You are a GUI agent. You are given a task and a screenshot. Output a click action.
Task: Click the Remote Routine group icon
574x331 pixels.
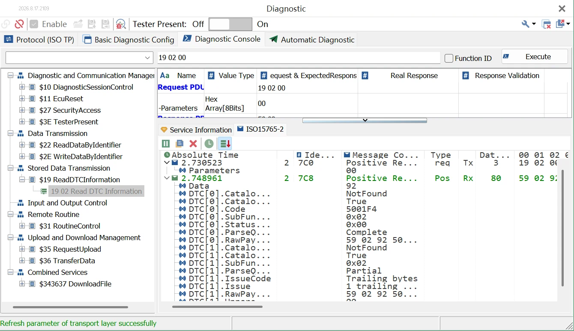(21, 214)
